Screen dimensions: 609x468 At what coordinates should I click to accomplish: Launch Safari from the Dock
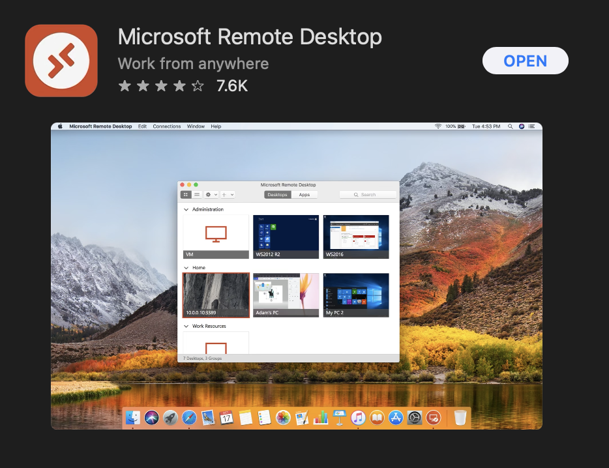189,418
